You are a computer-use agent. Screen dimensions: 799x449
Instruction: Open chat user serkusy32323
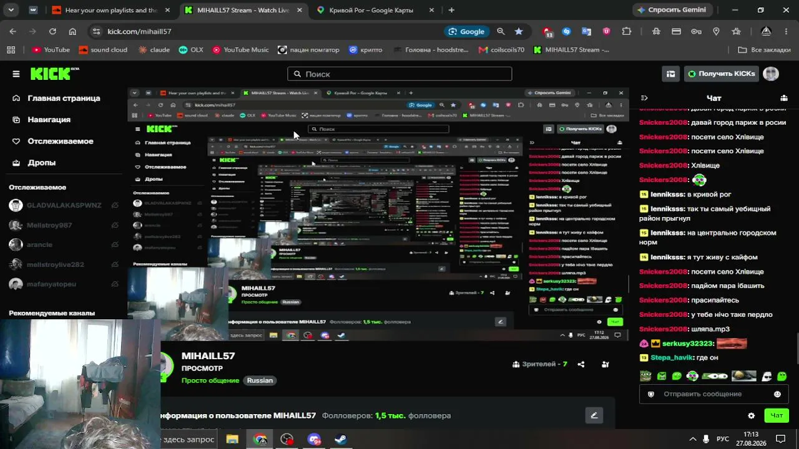(x=687, y=344)
